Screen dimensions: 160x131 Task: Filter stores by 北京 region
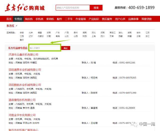[31, 33]
